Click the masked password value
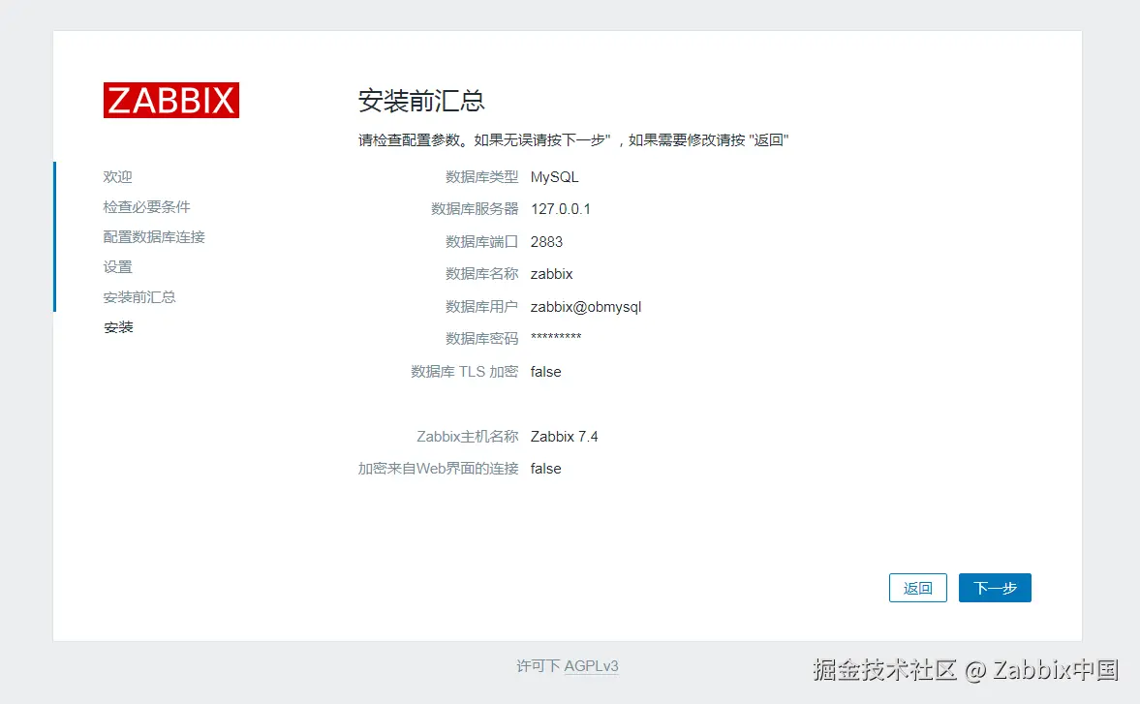 (x=556, y=337)
